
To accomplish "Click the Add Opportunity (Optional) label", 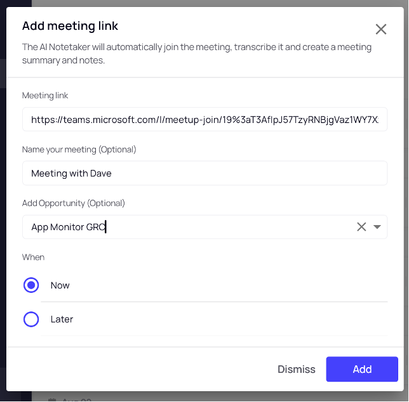I will click(73, 204).
